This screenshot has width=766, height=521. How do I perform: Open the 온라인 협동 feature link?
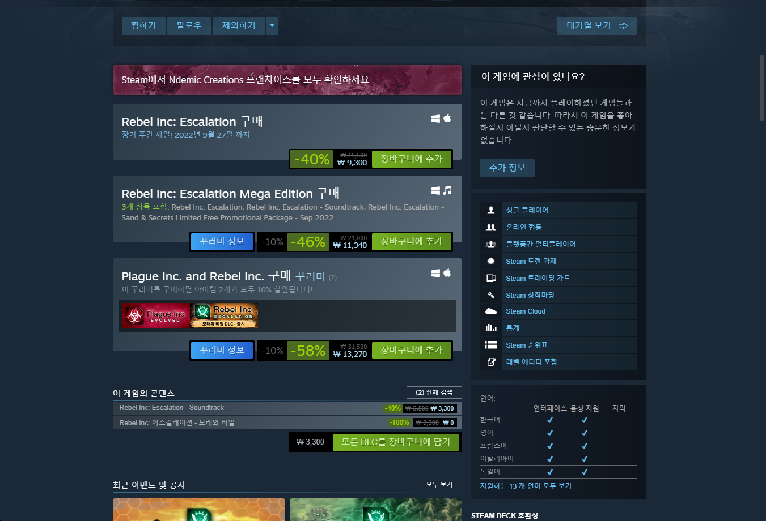[x=524, y=227]
